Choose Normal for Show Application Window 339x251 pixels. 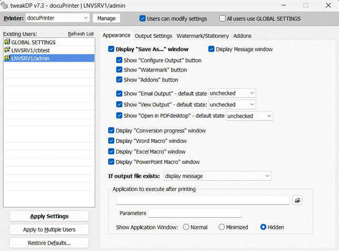coord(186,227)
